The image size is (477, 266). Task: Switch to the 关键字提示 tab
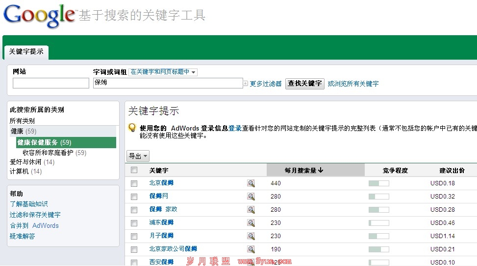coord(26,52)
